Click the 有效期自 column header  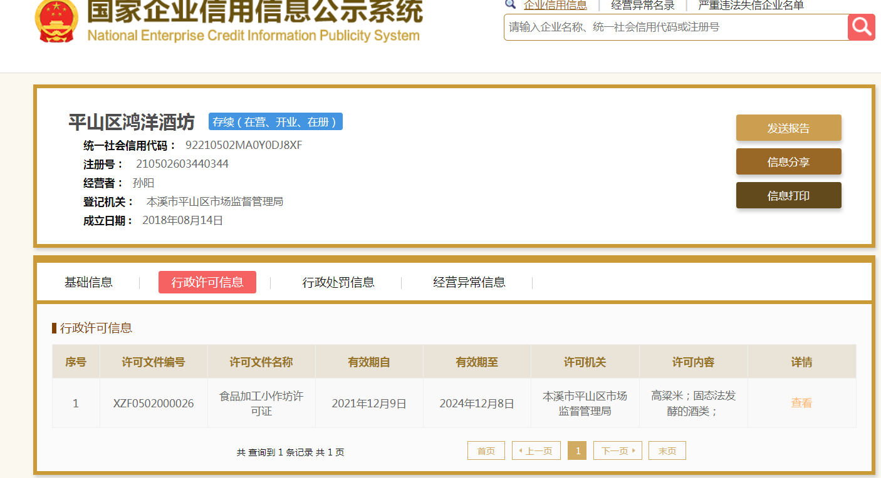369,362
